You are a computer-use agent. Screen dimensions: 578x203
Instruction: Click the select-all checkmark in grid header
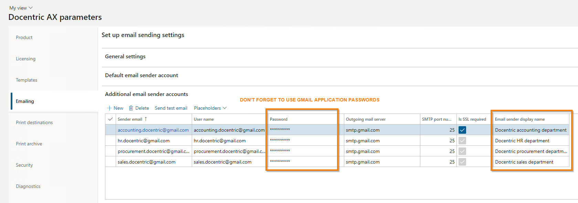pyautogui.click(x=111, y=119)
